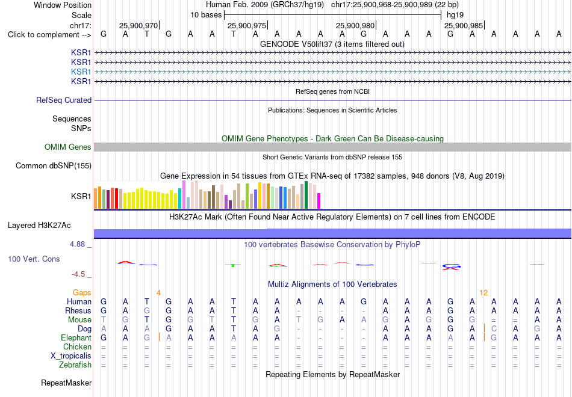Click the red bar in GTEx chart
Viewport: 572px width, 397px height.
116,198
